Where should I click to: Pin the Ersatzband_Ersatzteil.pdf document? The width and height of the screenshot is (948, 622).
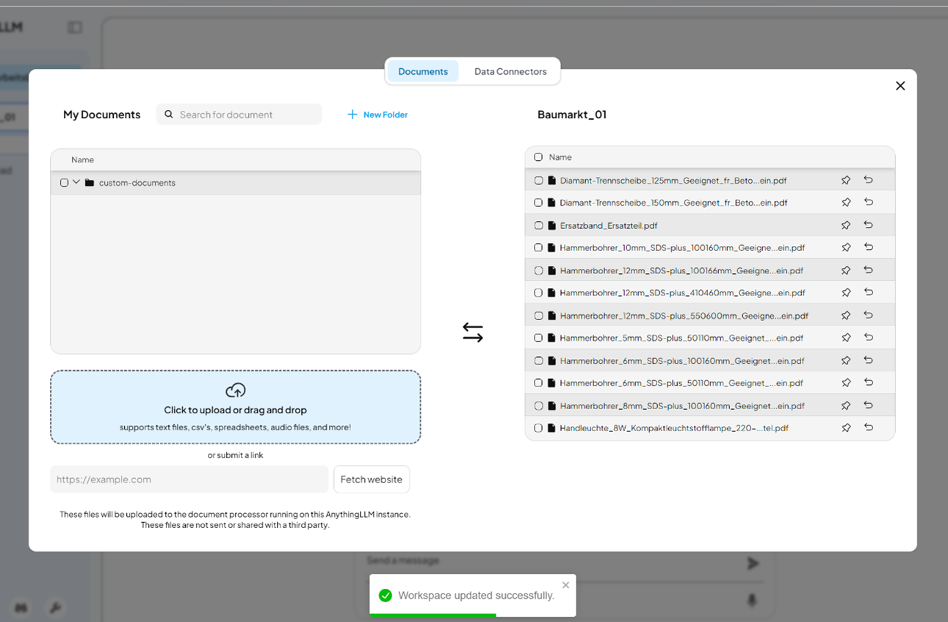coord(846,225)
